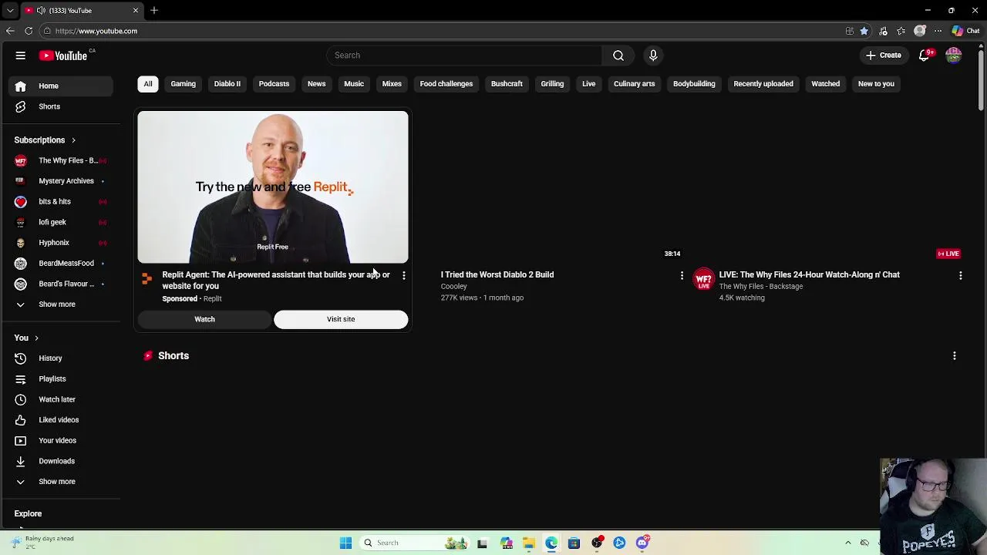Click the search magnifier button

click(x=618, y=55)
